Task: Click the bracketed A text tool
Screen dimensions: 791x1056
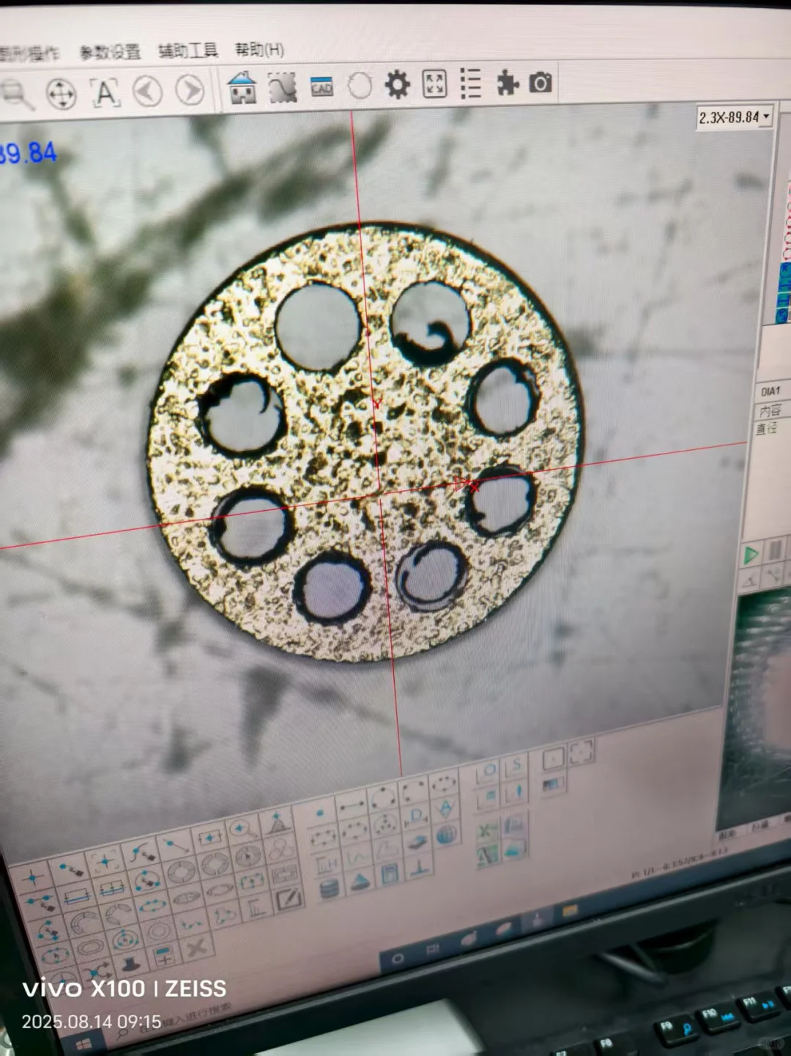Action: [105, 93]
